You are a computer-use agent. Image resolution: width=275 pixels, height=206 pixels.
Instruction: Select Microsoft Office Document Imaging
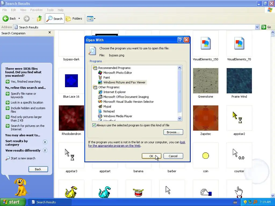pyautogui.click(x=126, y=97)
